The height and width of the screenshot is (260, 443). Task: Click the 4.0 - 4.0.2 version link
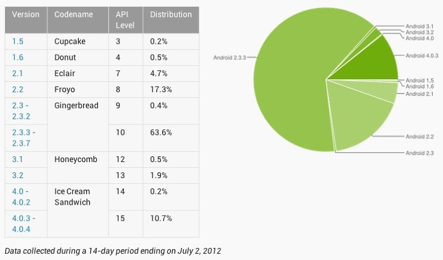pyautogui.click(x=20, y=197)
